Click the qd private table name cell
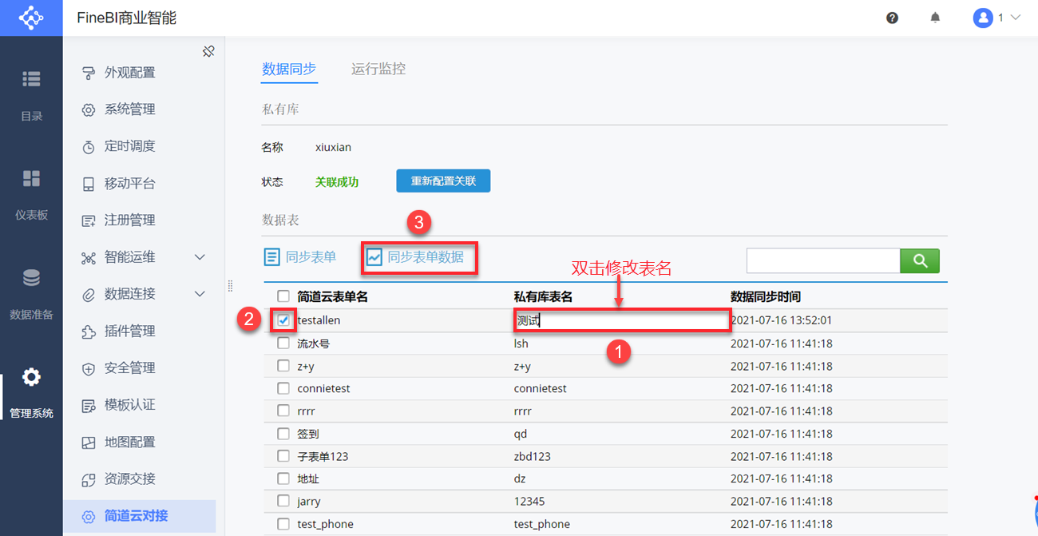The image size is (1038, 536). pyautogui.click(x=521, y=434)
